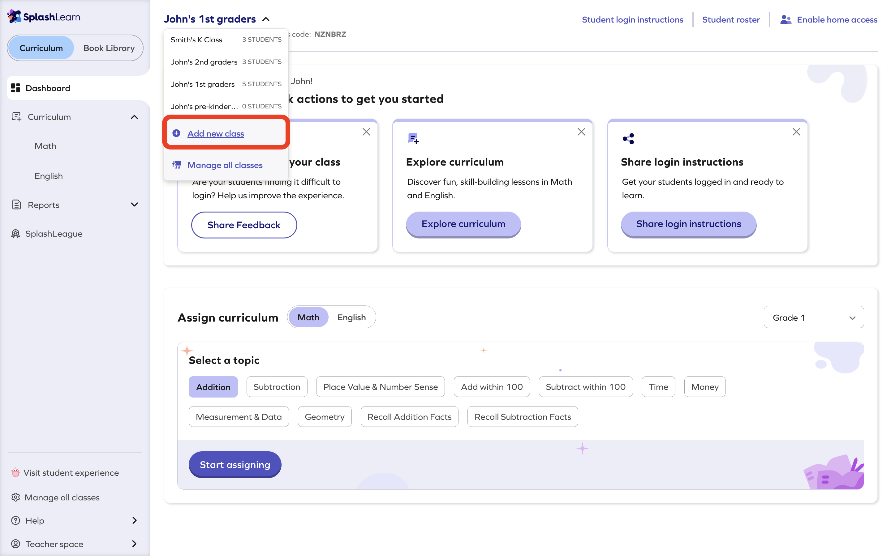Screen dimensions: 891x556
Task: Open Manage all classes in the sidebar
Action: 62,497
